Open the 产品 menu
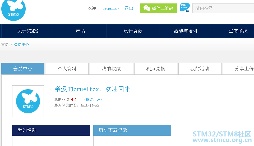The height and width of the screenshot is (146, 254). coord(80,31)
